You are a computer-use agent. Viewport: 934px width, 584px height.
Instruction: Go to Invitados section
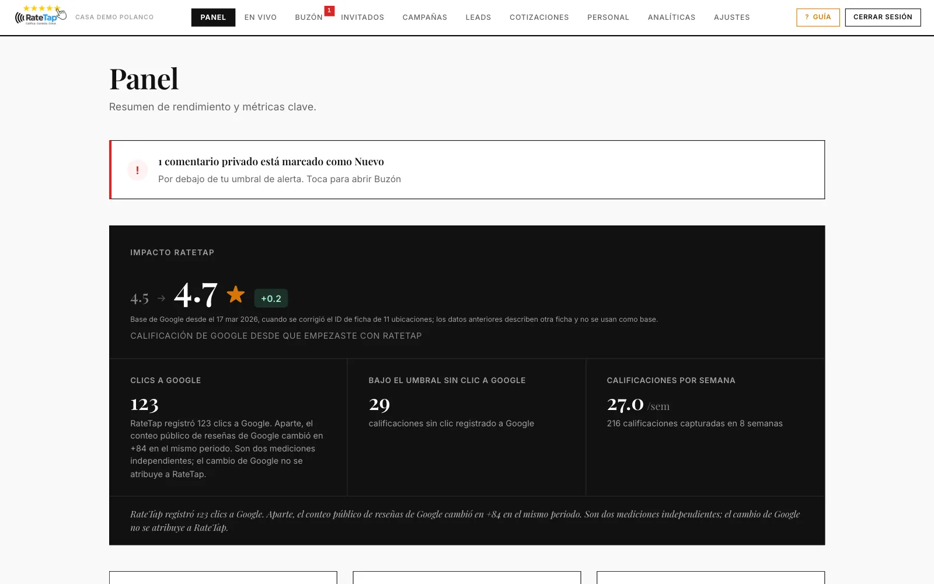363,18
